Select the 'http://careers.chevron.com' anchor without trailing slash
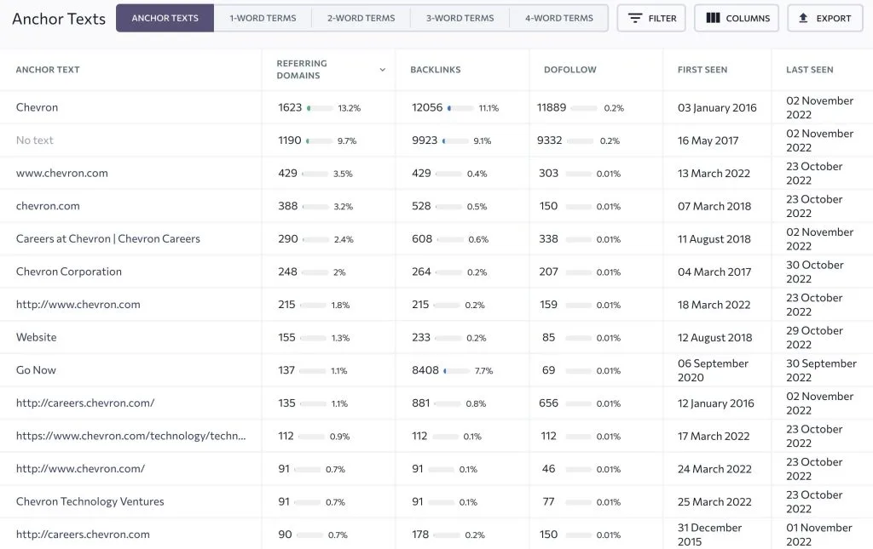This screenshot has height=549, width=873. [x=83, y=534]
